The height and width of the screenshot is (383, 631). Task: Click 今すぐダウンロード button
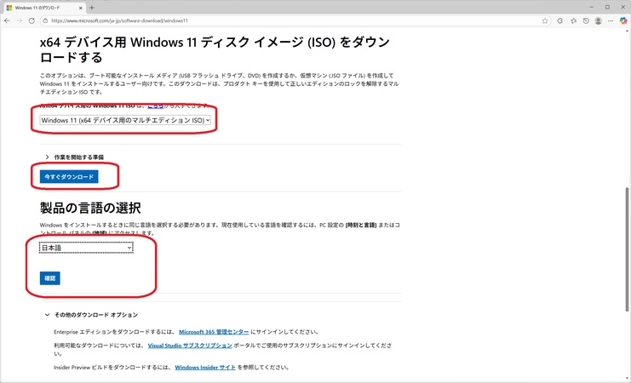click(x=69, y=177)
